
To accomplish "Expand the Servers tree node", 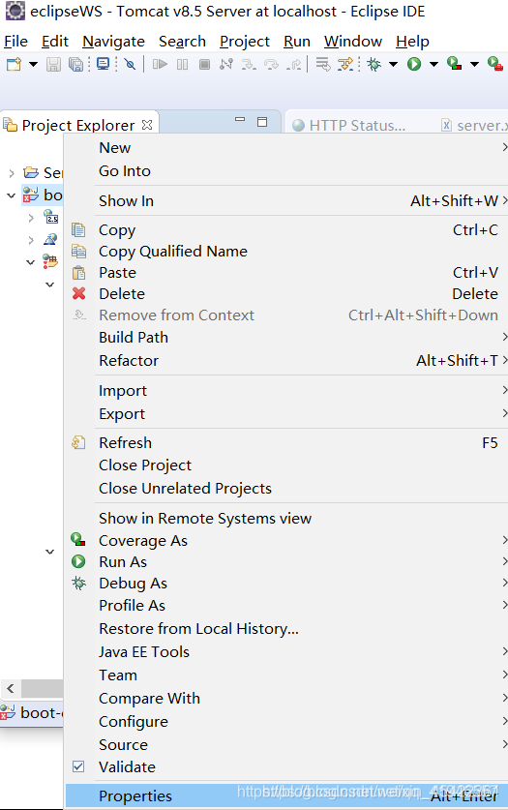I will 12,172.
